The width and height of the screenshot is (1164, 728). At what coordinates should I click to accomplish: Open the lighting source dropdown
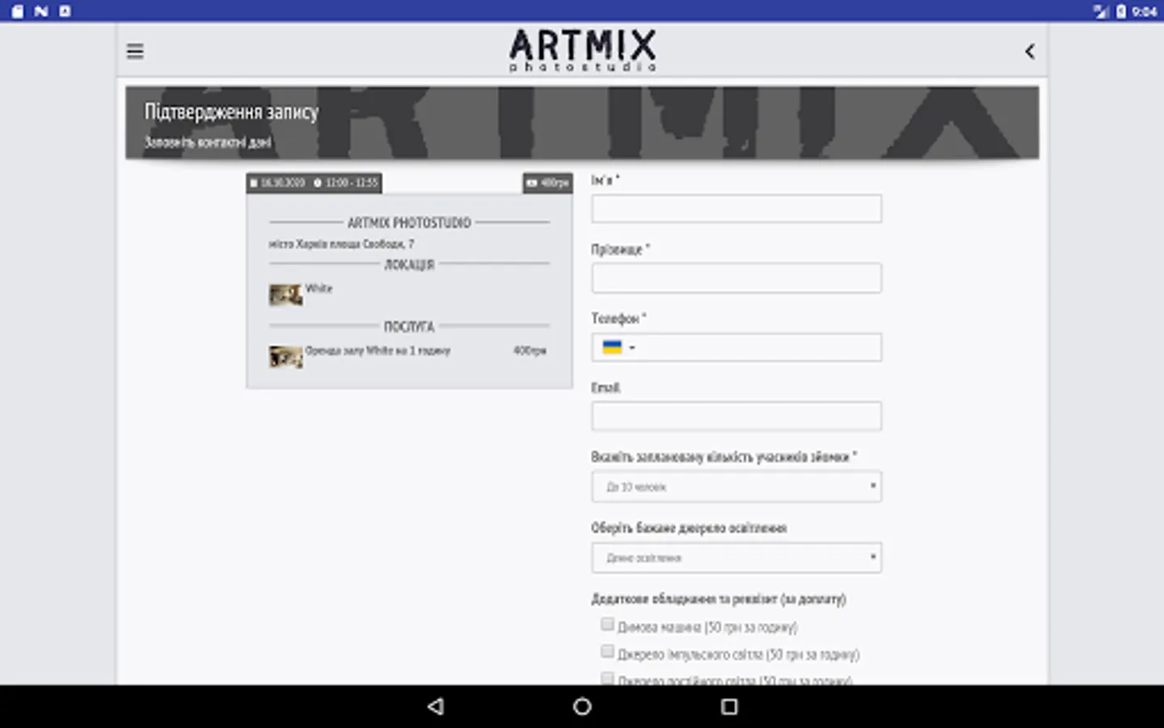(x=736, y=558)
